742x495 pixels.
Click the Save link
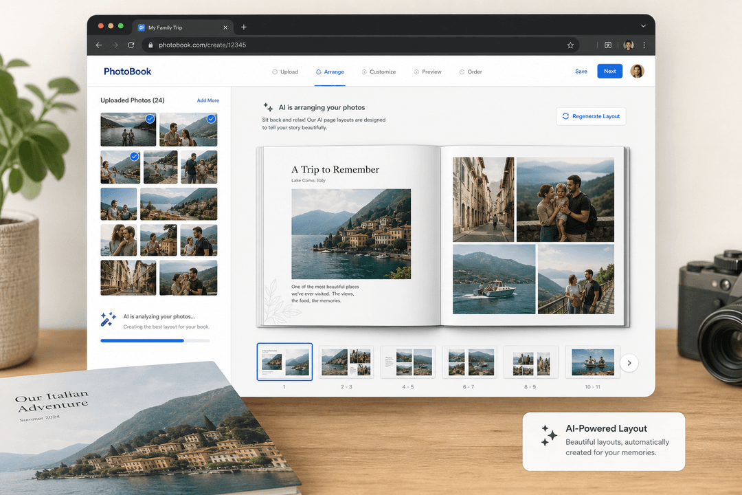[581, 71]
